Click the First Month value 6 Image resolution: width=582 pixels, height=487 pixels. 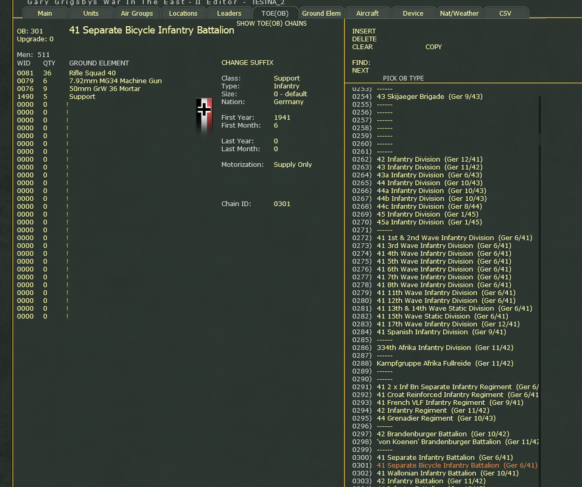click(x=276, y=125)
